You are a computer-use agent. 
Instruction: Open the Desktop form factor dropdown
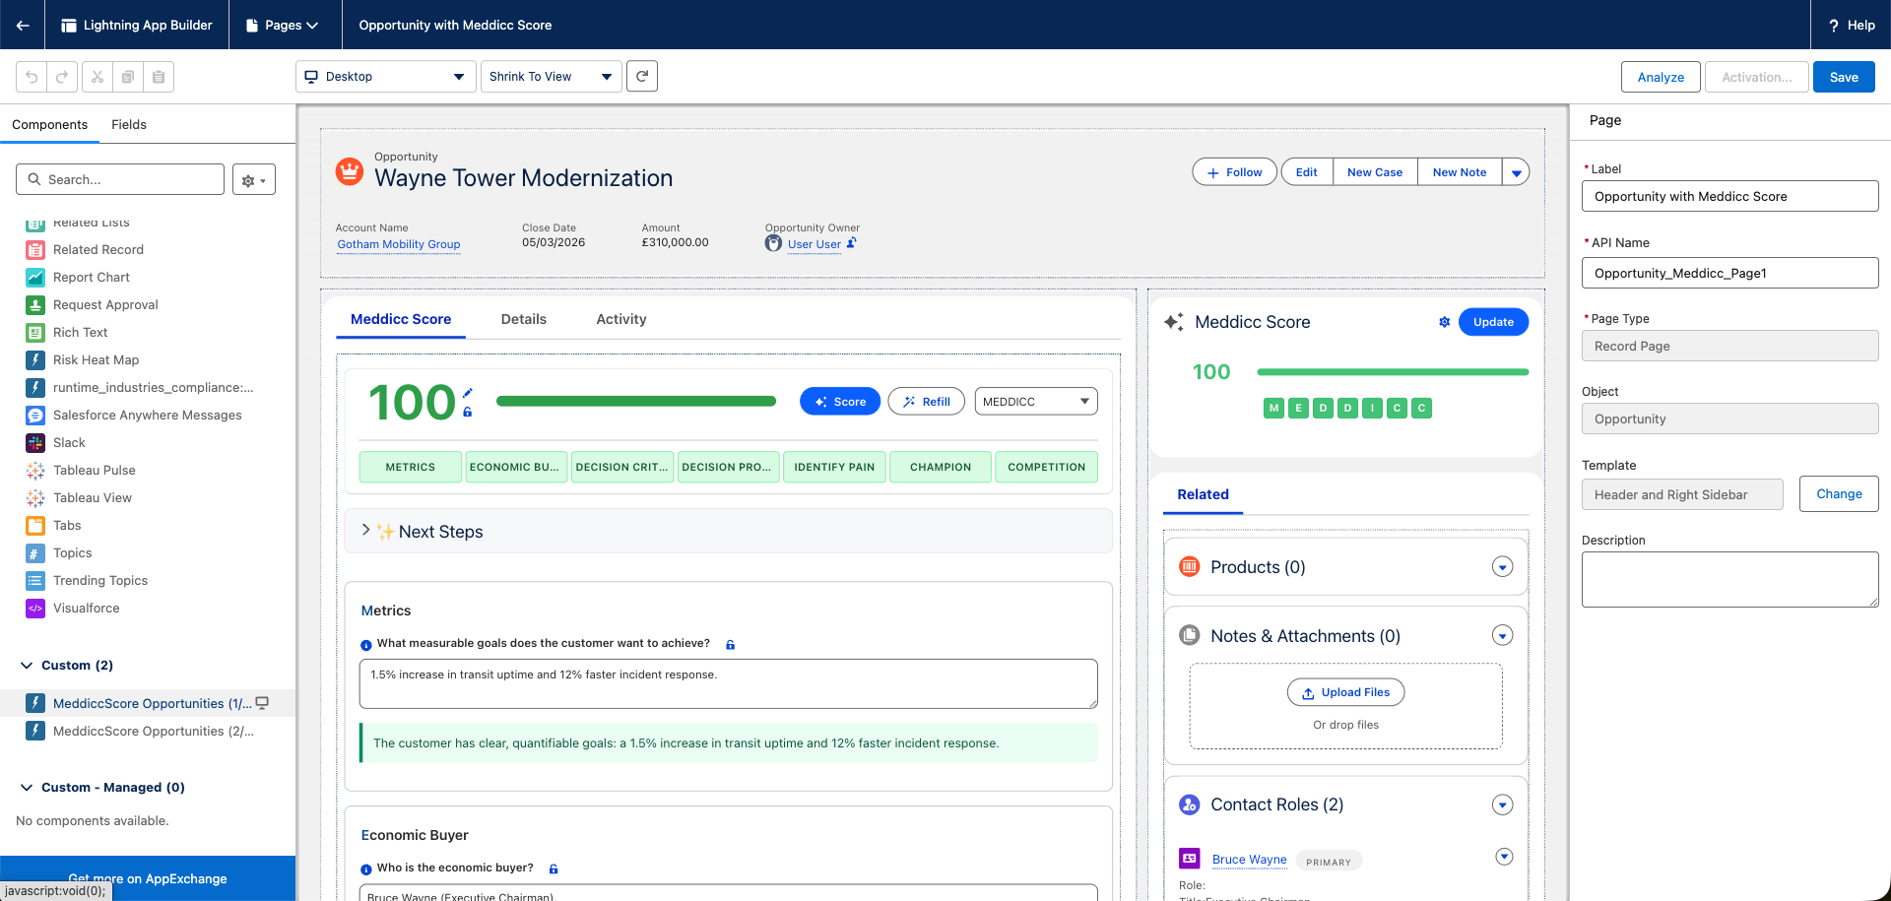386,77
